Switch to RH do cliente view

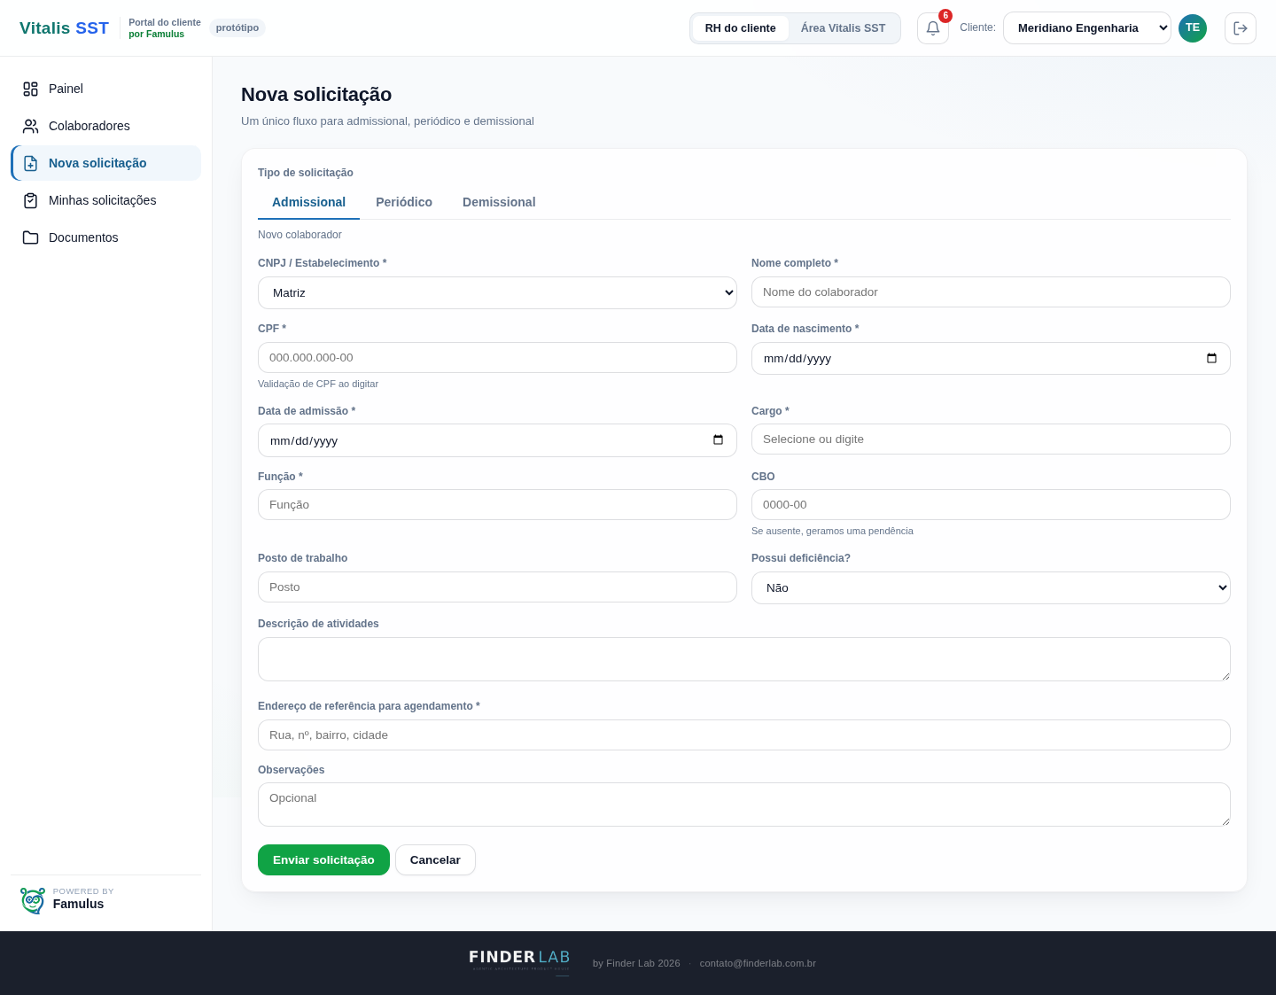(x=740, y=28)
